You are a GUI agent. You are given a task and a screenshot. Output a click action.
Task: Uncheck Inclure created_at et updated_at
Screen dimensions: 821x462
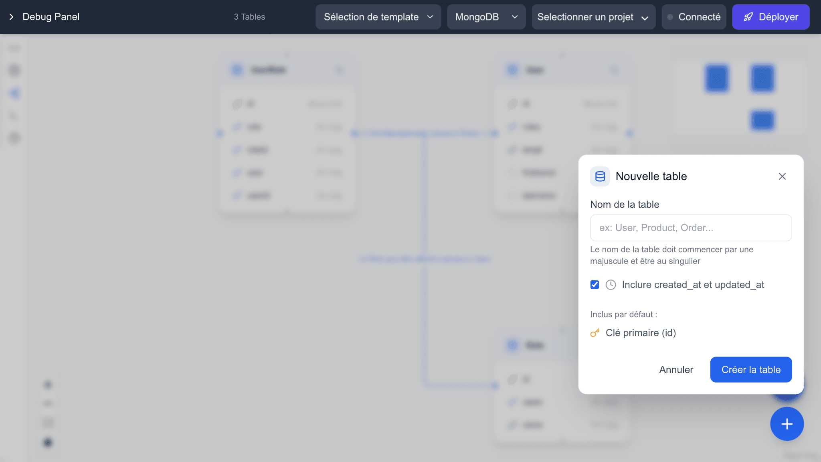(x=595, y=285)
